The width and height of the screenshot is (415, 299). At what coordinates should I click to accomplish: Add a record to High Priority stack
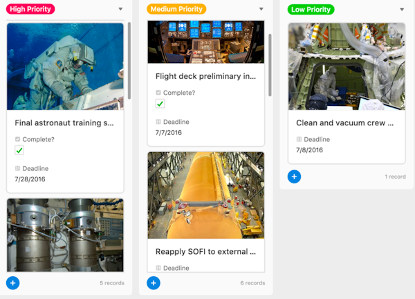click(12, 283)
